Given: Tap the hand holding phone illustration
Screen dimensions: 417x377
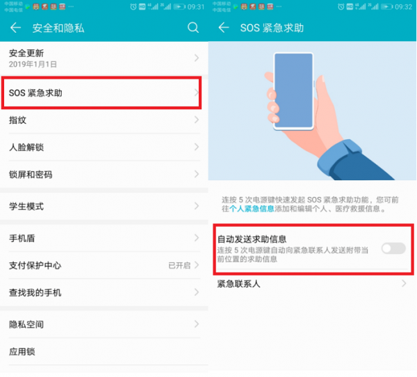Looking at the screenshot, I should click(313, 111).
